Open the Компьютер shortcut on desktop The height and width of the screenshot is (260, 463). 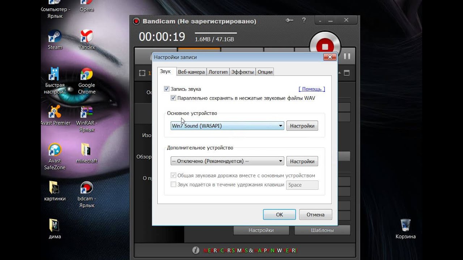(55, 10)
